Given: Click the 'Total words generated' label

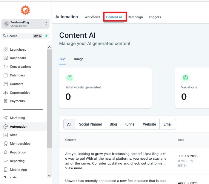Looking at the screenshot, I should (83, 87).
